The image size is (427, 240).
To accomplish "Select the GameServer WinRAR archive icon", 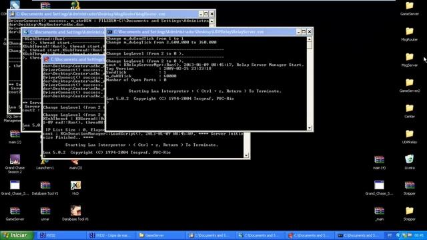I will click(x=15, y=211).
